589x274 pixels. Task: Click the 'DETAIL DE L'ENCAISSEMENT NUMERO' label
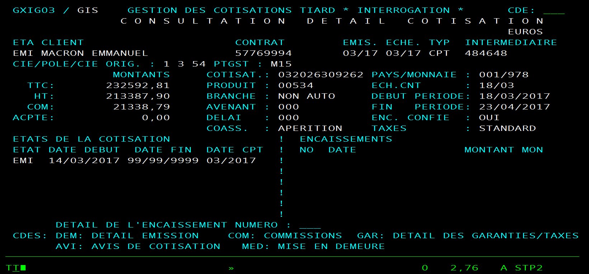pyautogui.click(x=166, y=225)
